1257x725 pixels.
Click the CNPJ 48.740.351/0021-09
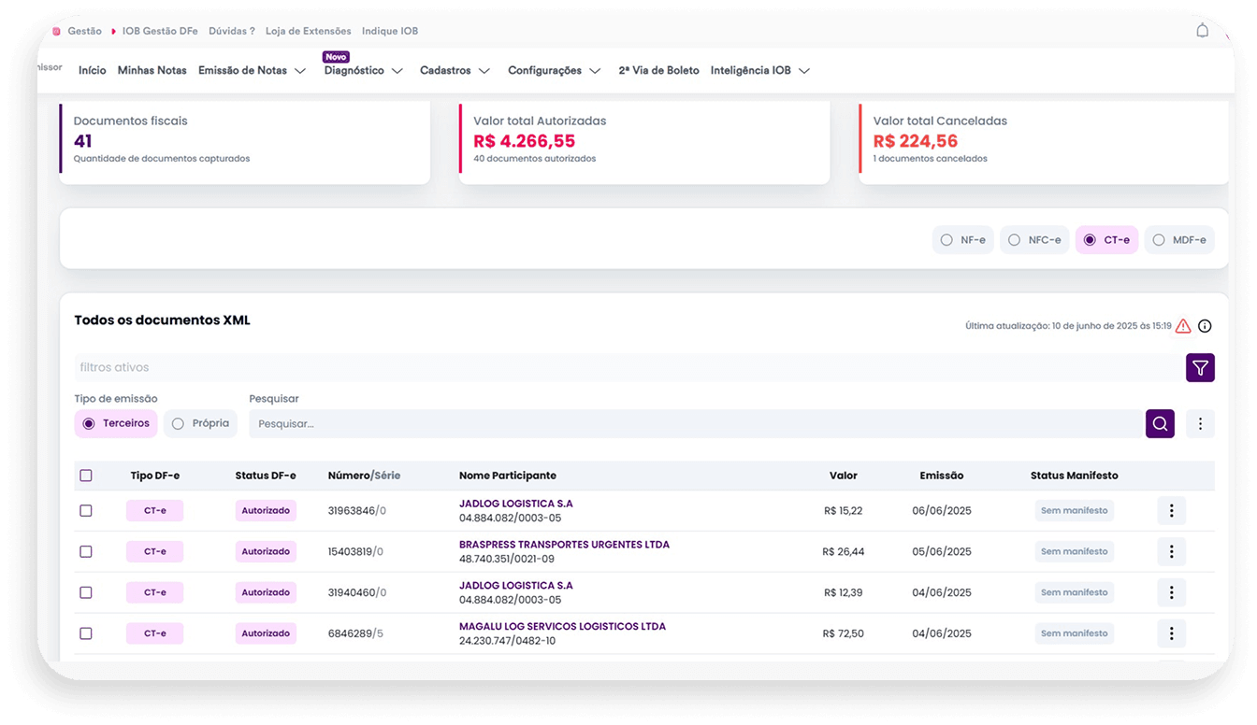coord(507,560)
